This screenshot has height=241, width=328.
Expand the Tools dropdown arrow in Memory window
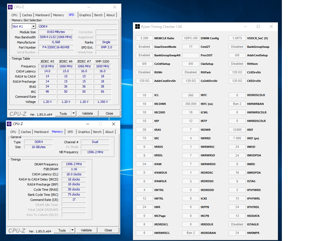pyautogui.click(x=72, y=230)
